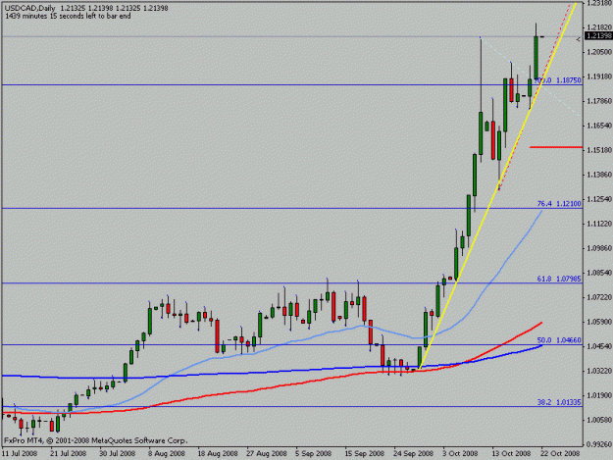The height and width of the screenshot is (460, 613).
Task: Click the black current price tag 1.21398
Action: [598, 36]
